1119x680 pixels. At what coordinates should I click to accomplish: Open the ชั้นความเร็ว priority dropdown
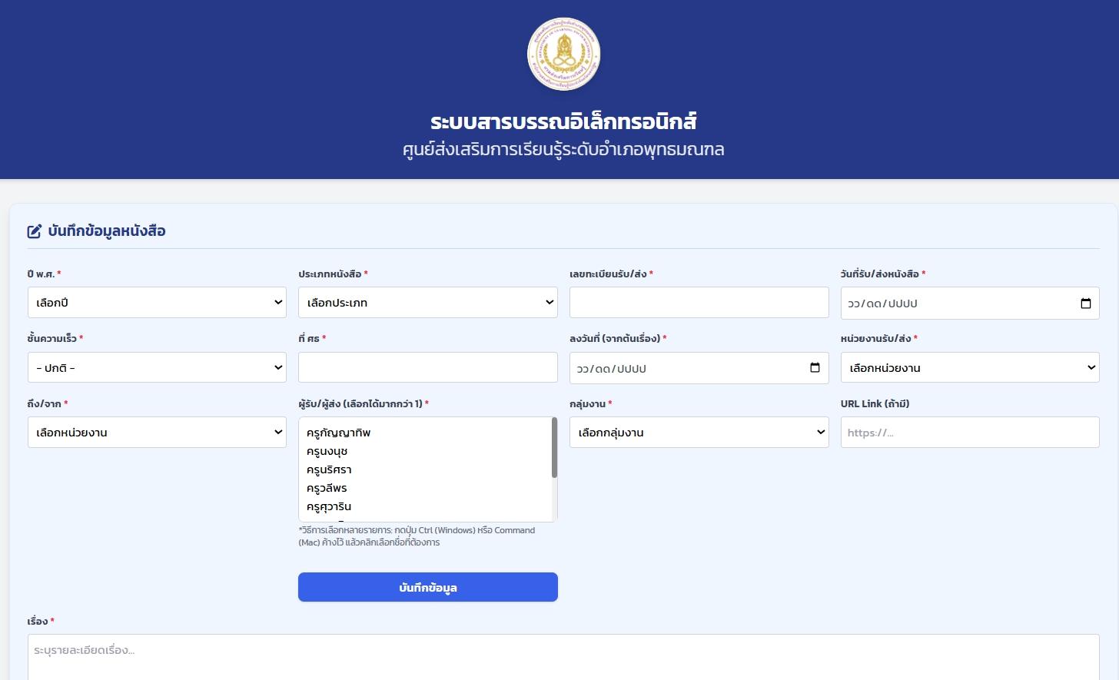point(157,368)
